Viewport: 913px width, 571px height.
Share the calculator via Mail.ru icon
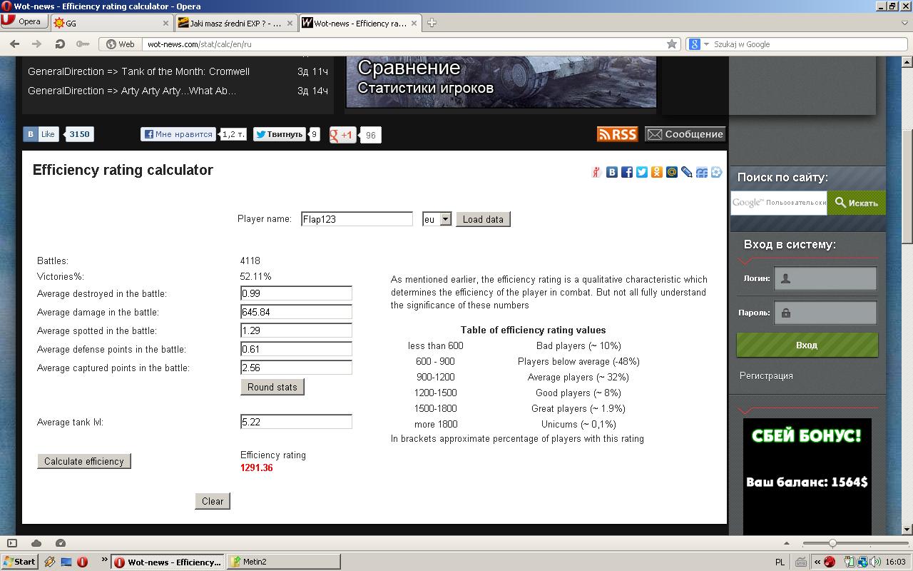pyautogui.click(x=671, y=172)
